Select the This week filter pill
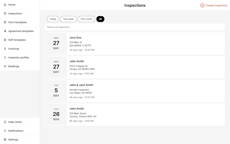Viewport: 230px width, 144px height. click(x=68, y=19)
